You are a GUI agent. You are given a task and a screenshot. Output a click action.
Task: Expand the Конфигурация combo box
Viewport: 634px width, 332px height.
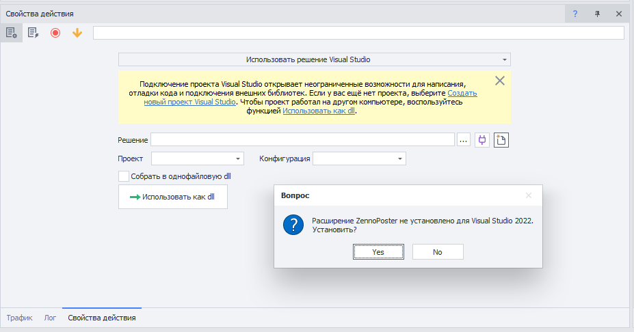point(359,158)
